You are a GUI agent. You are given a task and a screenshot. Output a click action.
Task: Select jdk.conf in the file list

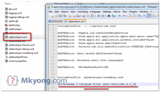[13, 9]
